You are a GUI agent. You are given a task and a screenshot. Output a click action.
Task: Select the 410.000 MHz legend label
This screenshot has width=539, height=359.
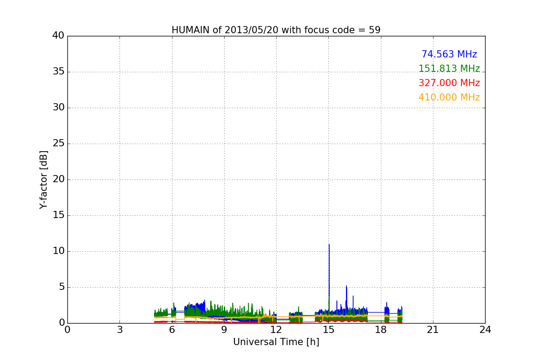pyautogui.click(x=449, y=97)
